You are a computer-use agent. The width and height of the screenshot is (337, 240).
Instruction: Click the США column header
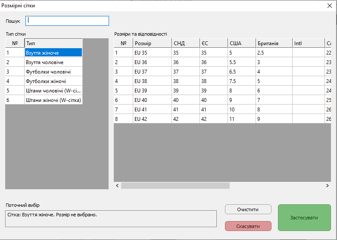coord(241,43)
